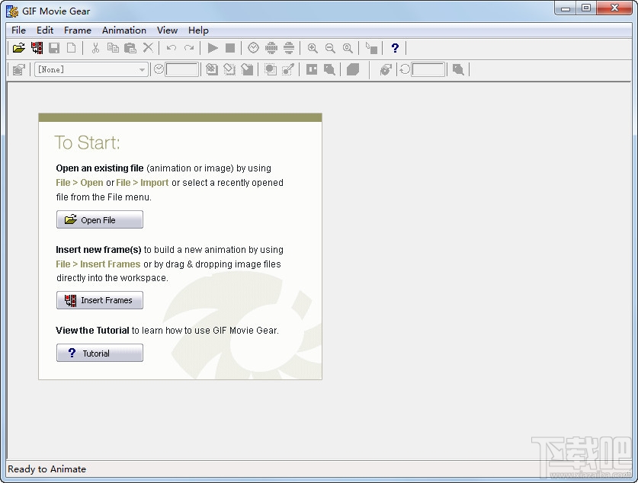Click the GIF Movie Gear title bar app icon
This screenshot has height=483, width=638.
pyautogui.click(x=12, y=11)
